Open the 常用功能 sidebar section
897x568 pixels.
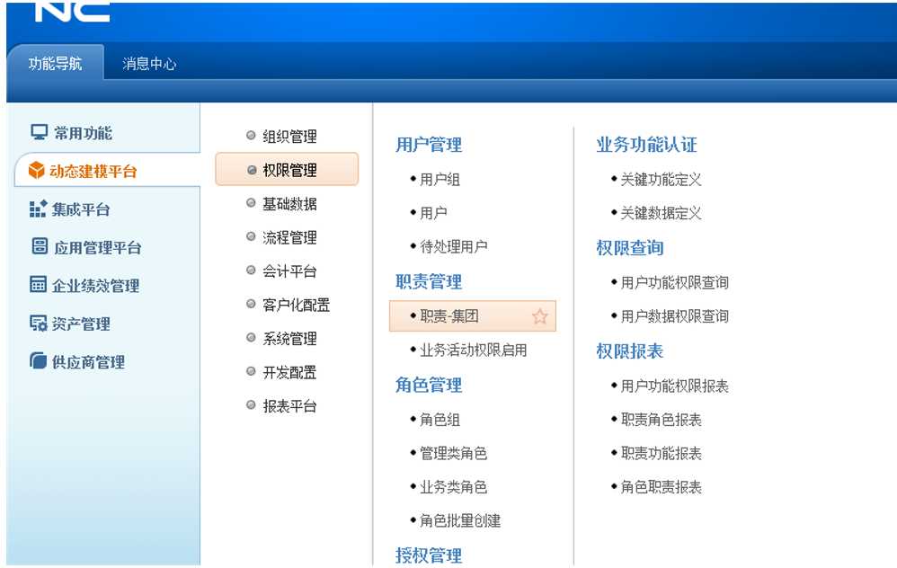coord(83,133)
